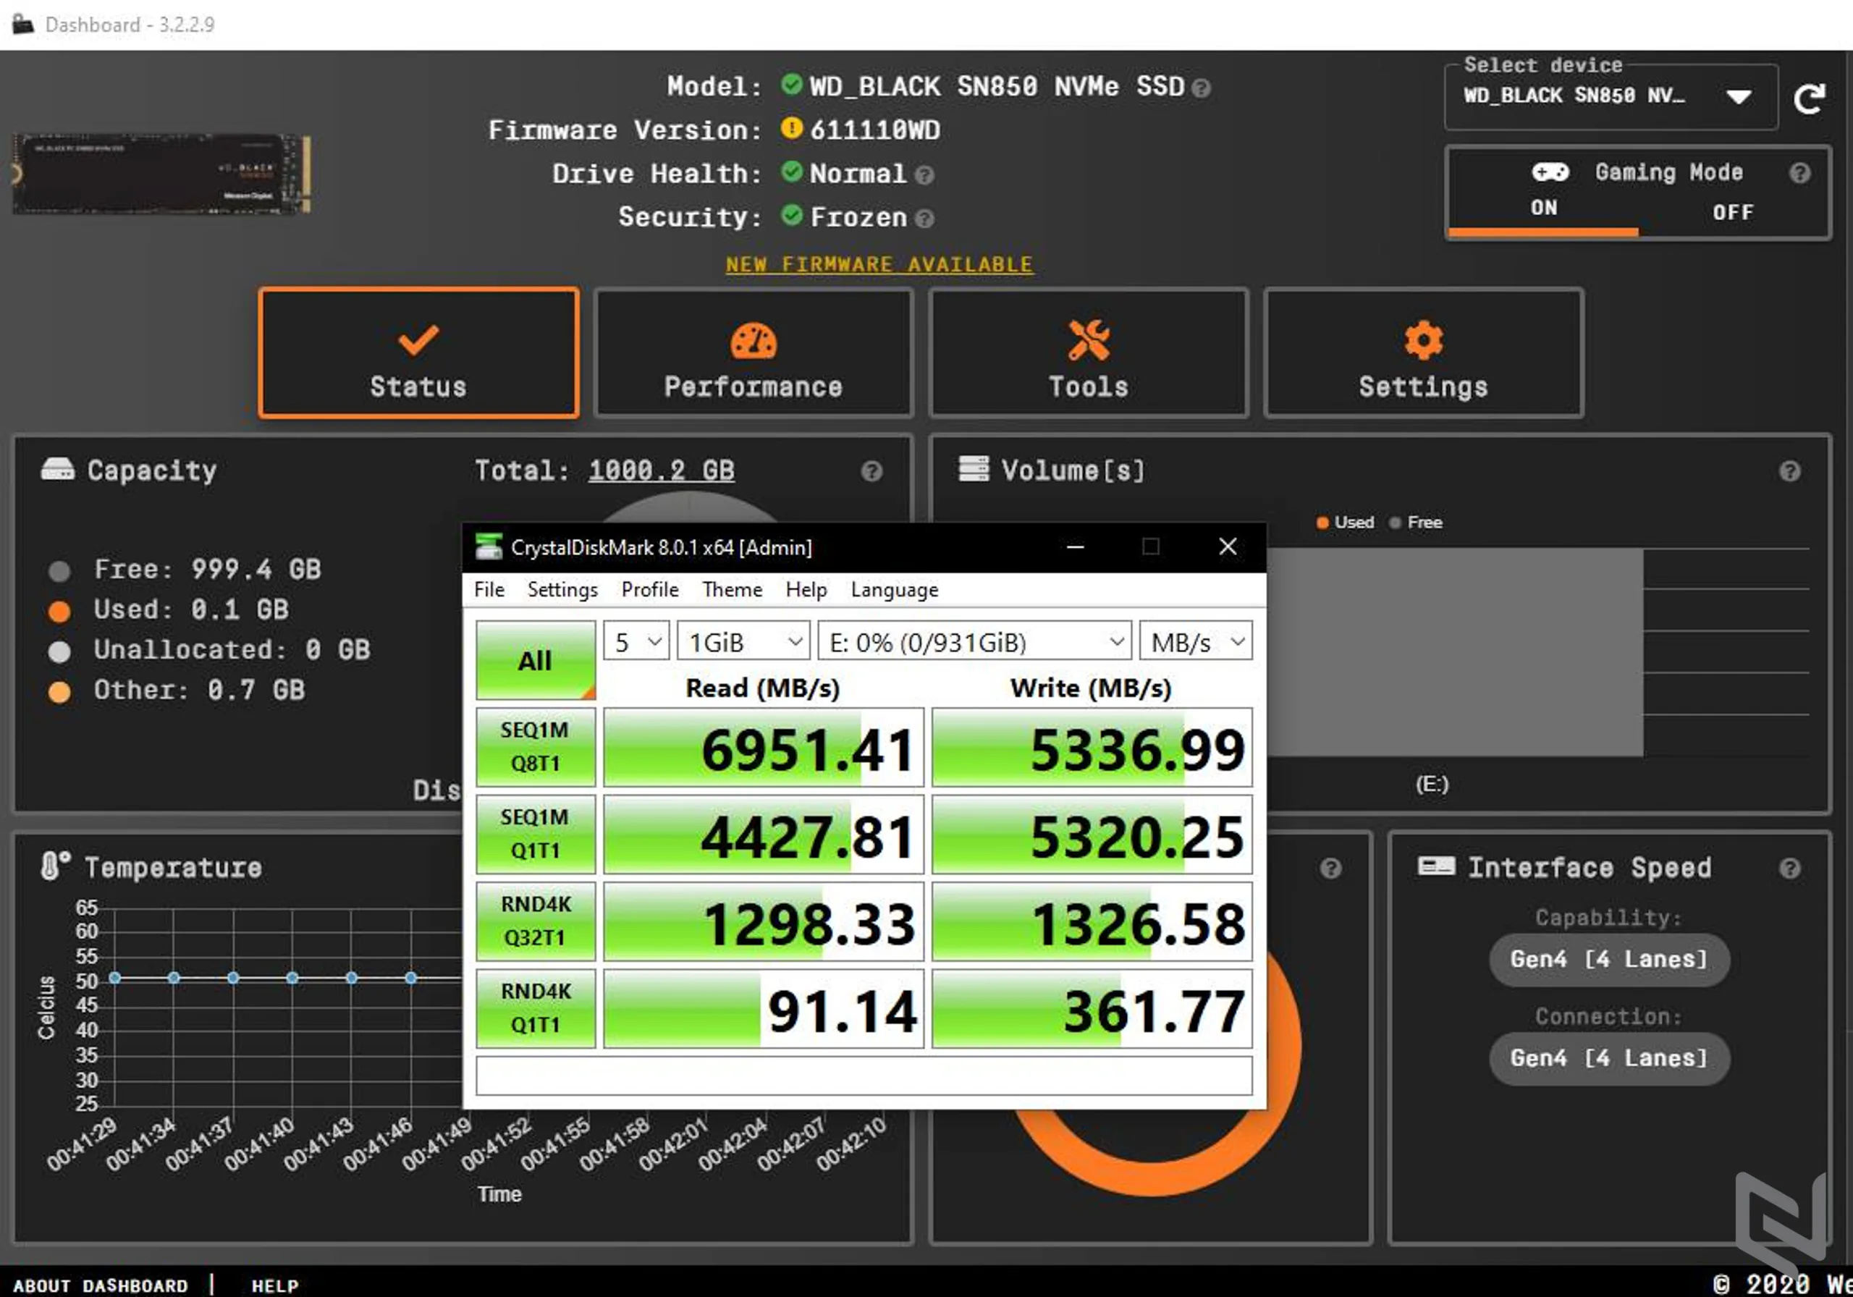Click the E: volume bar in chart
The width and height of the screenshot is (1853, 1297).
pos(1454,653)
